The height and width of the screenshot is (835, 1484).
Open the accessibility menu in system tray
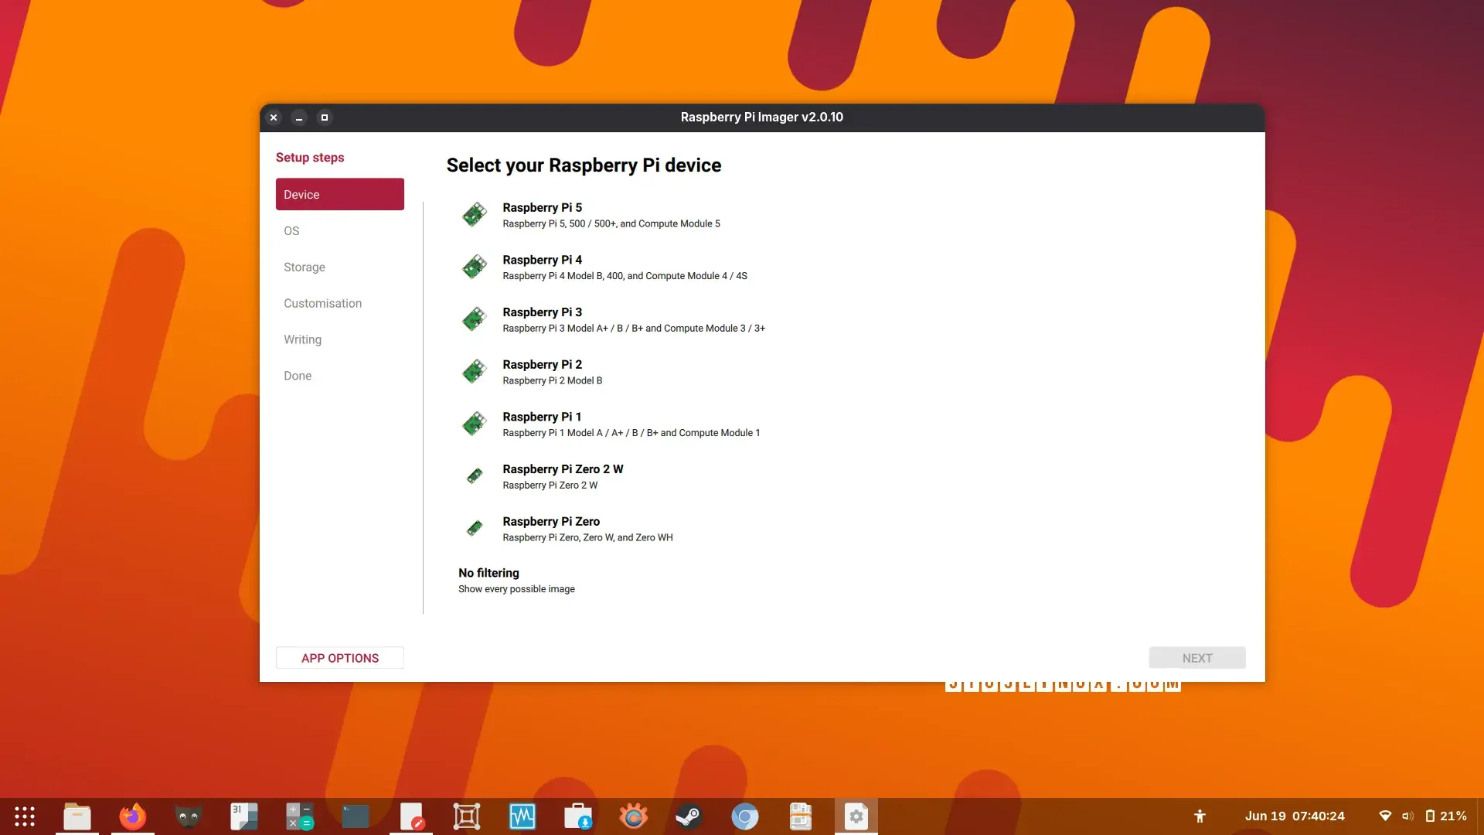(x=1200, y=816)
